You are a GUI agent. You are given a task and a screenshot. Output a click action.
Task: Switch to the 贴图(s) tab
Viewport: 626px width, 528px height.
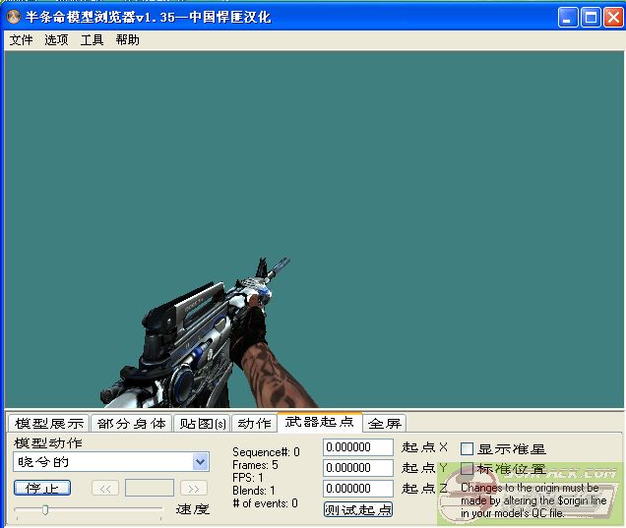202,424
